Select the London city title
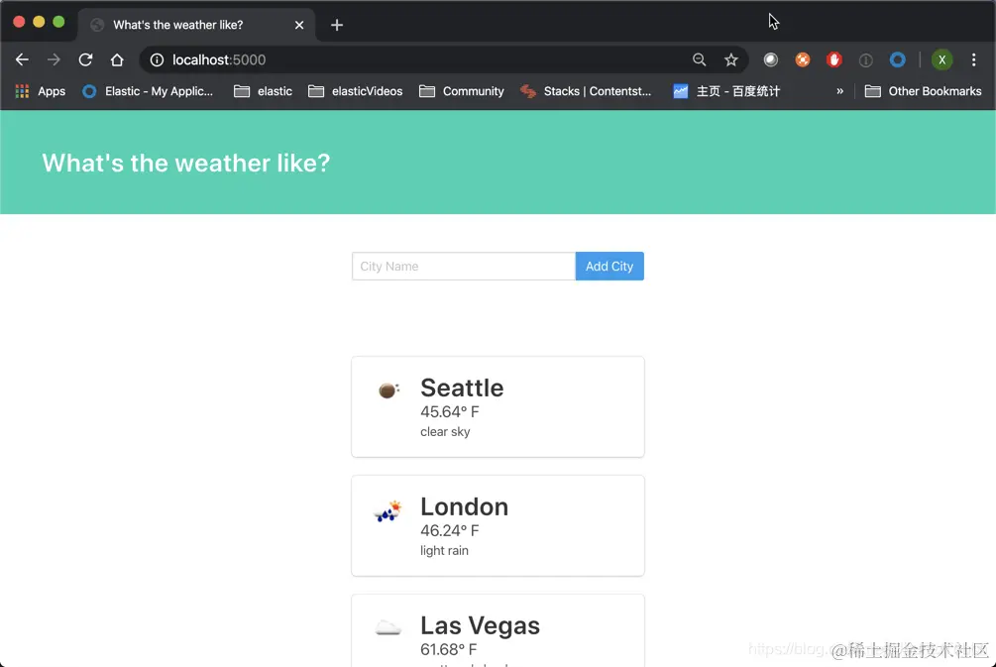 point(465,506)
